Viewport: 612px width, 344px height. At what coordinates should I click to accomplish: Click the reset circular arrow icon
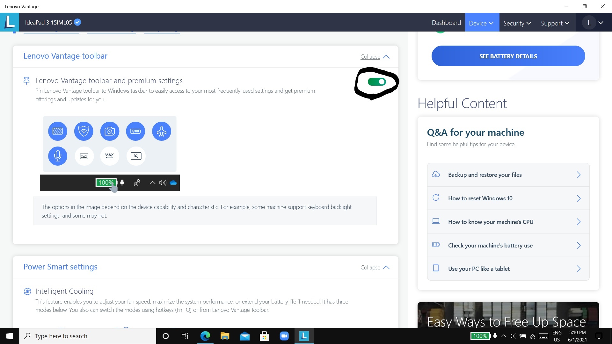click(x=436, y=198)
